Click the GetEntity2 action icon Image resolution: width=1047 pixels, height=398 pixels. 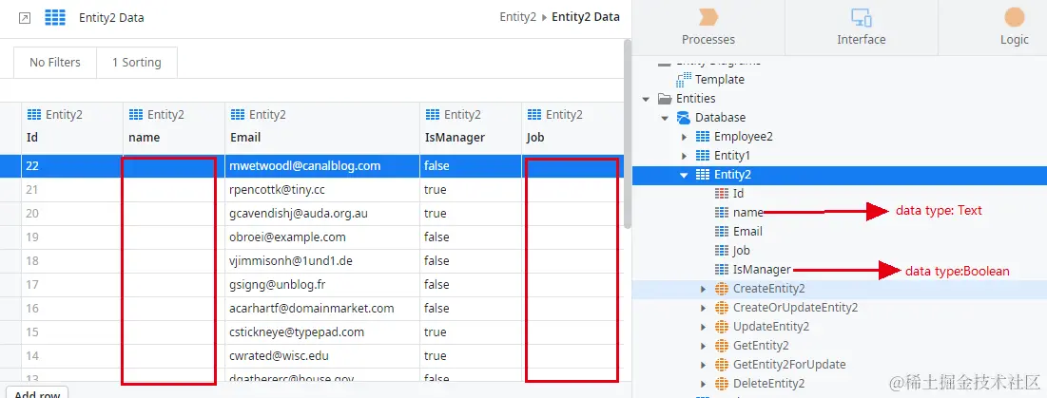(x=721, y=346)
